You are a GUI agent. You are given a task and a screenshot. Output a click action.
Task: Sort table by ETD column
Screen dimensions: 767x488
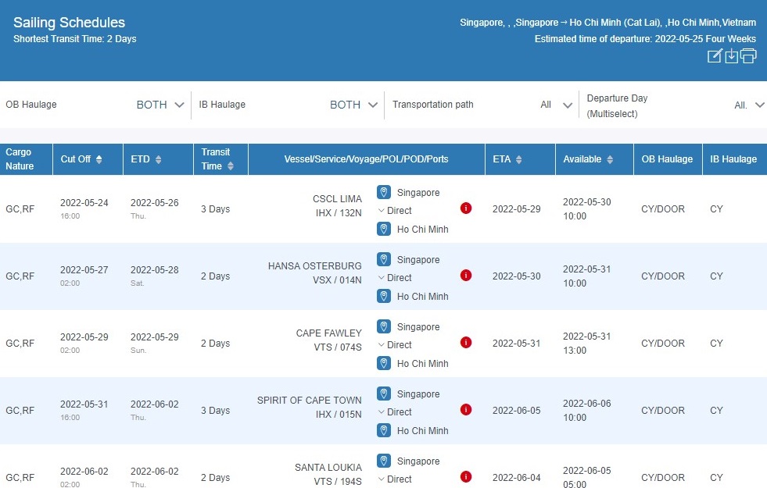(159, 159)
